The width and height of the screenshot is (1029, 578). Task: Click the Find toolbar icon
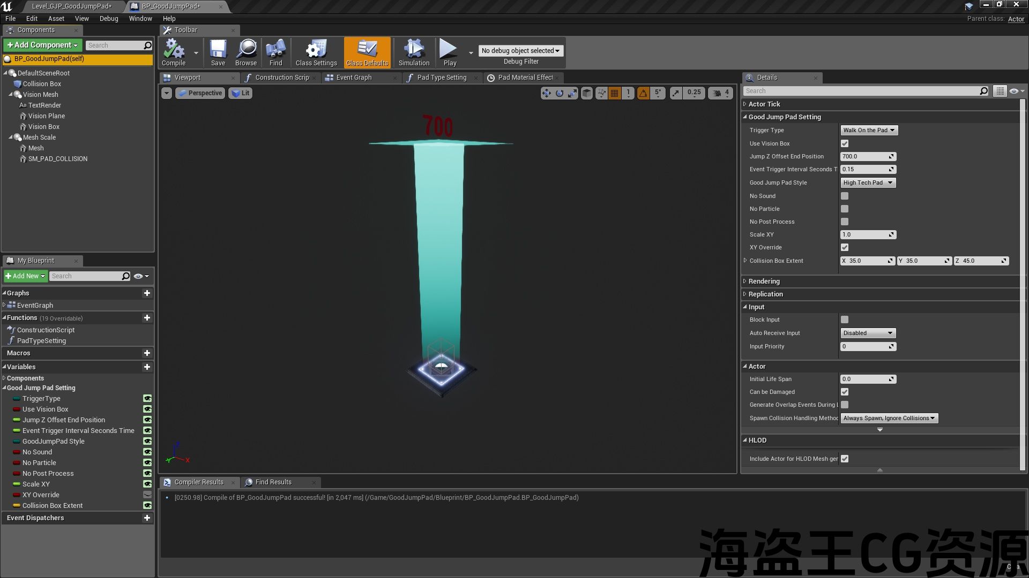[x=275, y=52]
